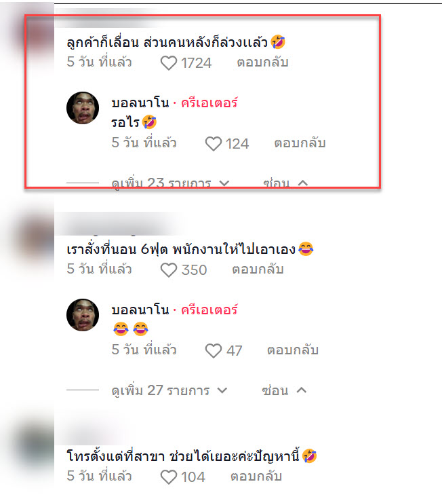Like the comment with 1724 likes
The height and width of the screenshot is (503, 442).
tap(169, 63)
